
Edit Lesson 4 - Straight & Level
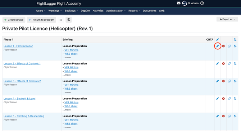218,99
